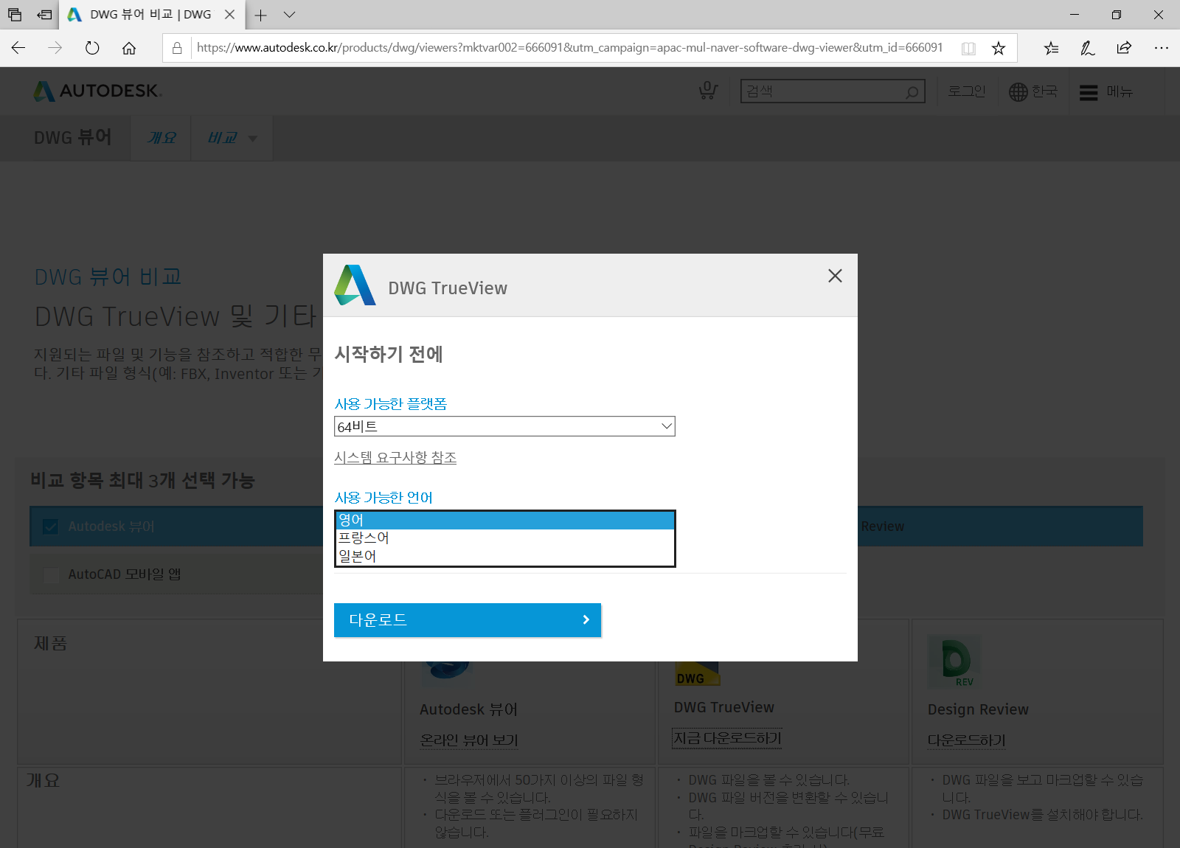Open a new tab
This screenshot has width=1180, height=848.
coord(260,15)
